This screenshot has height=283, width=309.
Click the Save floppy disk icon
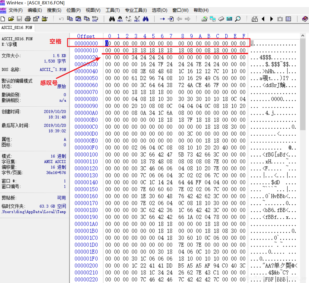click(19, 19)
